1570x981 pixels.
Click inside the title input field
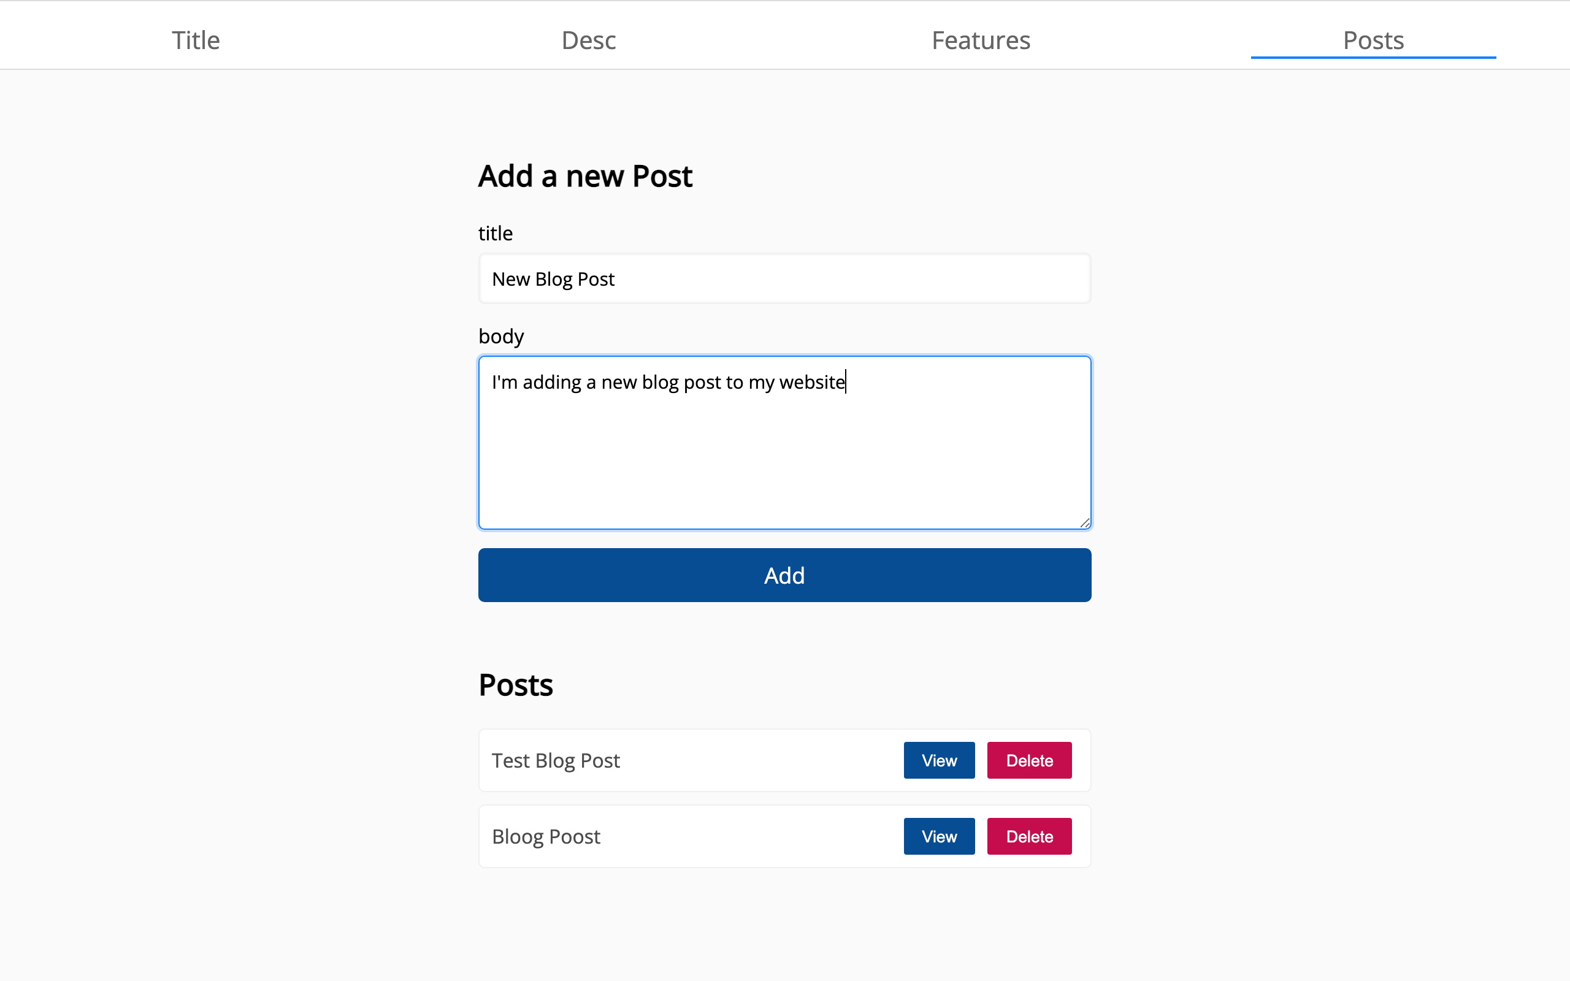(784, 278)
